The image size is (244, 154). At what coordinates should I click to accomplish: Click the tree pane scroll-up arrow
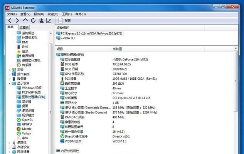tap(50, 33)
